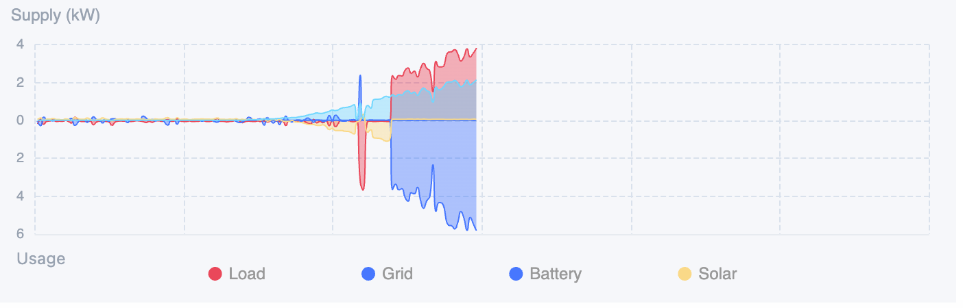Click the "Supply (kW)" chart title
The image size is (963, 308).
coord(56,16)
